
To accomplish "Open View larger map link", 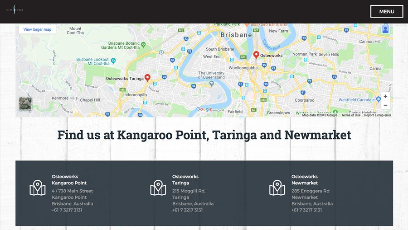I will coord(37,29).
